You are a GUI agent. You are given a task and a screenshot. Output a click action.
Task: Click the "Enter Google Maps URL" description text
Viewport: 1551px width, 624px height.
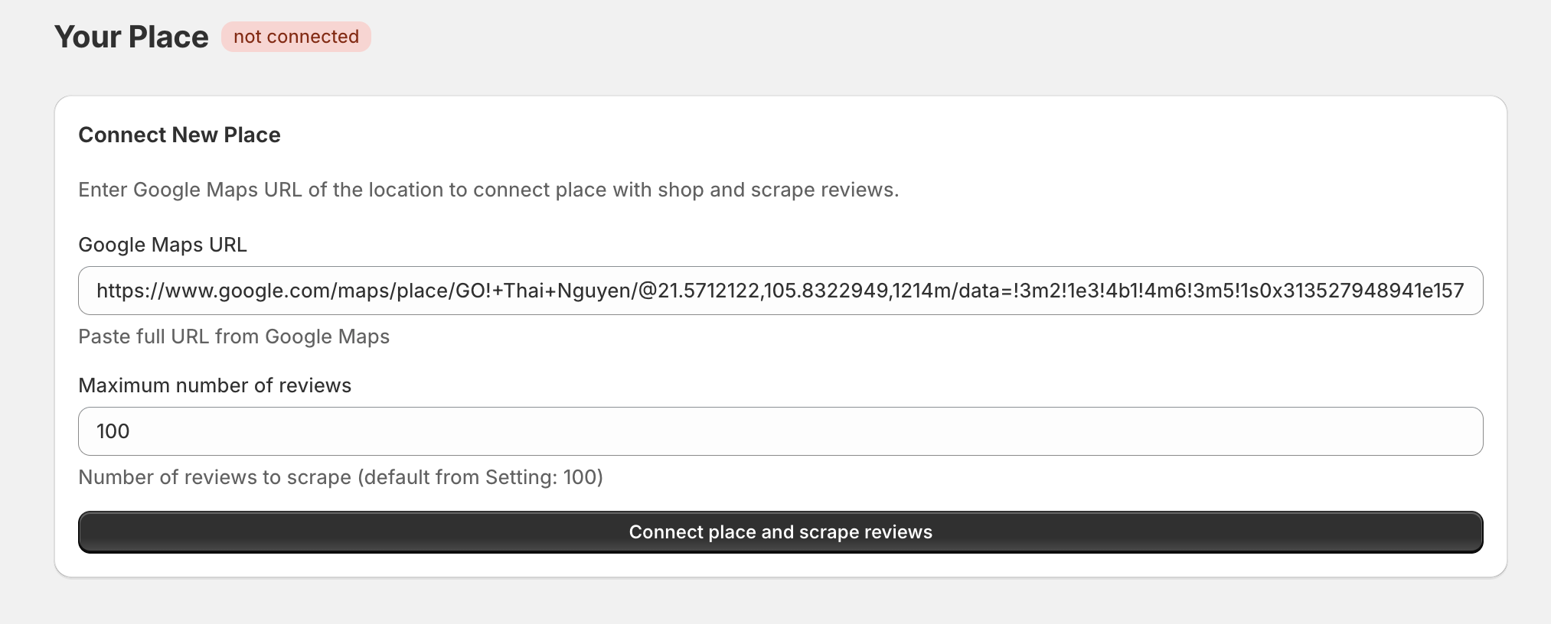(191, 190)
